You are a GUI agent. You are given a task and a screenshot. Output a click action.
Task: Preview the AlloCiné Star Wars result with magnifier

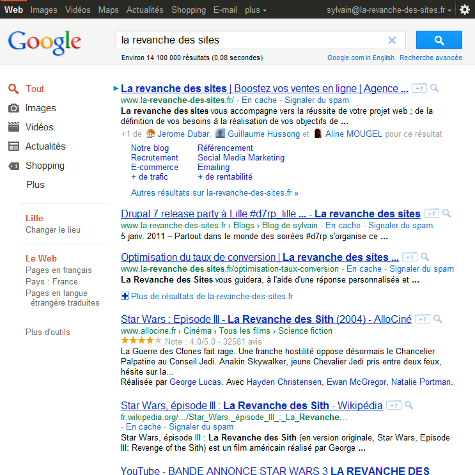tap(437, 318)
